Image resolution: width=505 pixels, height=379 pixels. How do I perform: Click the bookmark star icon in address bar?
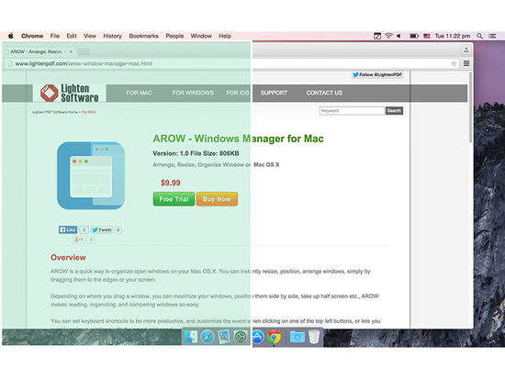(x=454, y=63)
